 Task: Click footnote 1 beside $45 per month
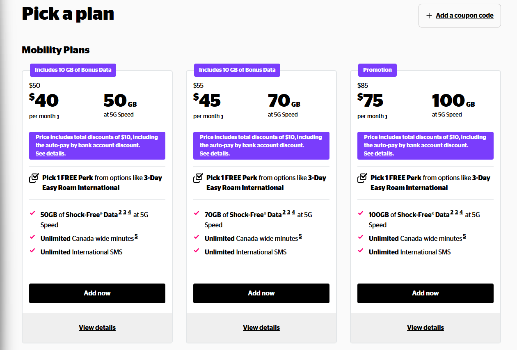[x=222, y=117]
